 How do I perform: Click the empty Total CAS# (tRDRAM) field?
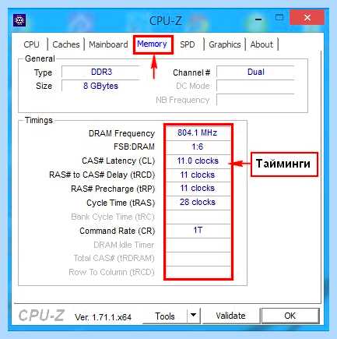198,259
